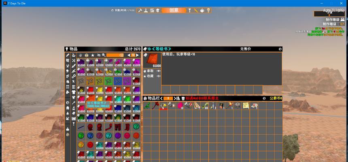This screenshot has width=348, height=162.
Task: Select the yellow note item in backpack
Action: tap(246, 106)
